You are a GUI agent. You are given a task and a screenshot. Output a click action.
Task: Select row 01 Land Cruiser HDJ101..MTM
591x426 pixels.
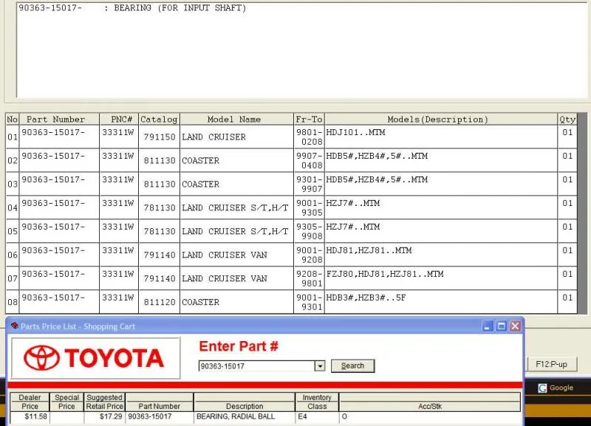[x=213, y=137]
